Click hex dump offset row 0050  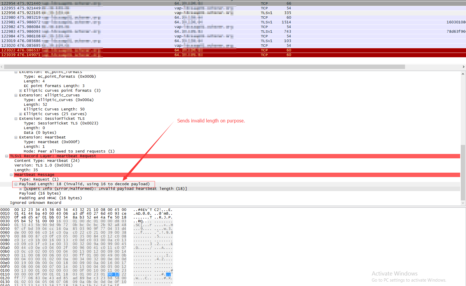coord(5,229)
